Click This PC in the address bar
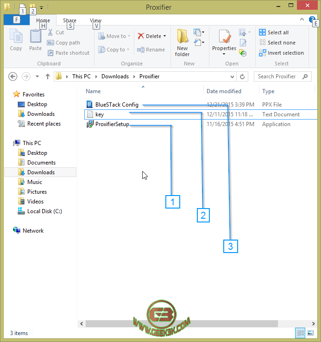The height and width of the screenshot is (342, 321). coord(82,76)
